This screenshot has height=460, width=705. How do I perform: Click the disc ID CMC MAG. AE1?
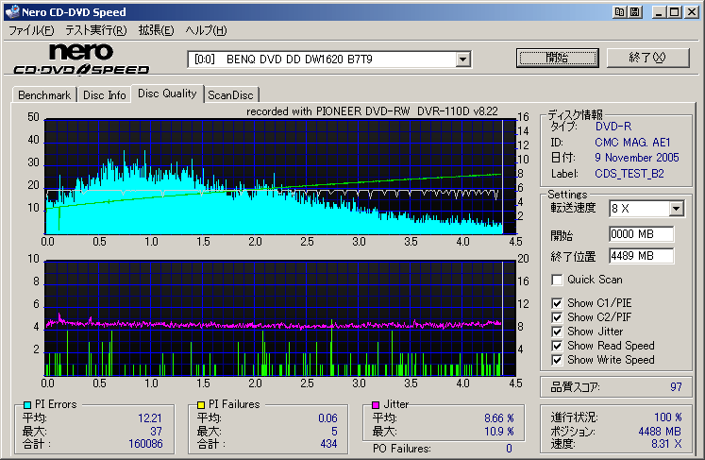click(x=632, y=143)
